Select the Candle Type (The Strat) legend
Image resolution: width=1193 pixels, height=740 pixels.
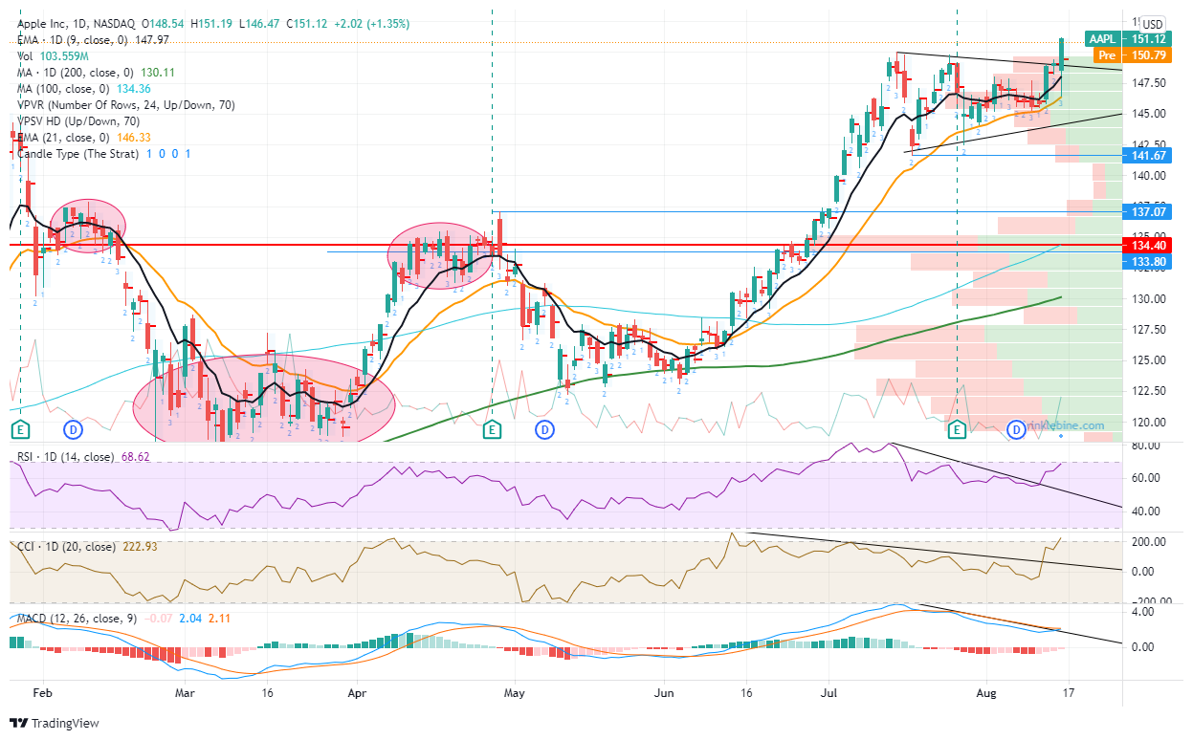(102, 154)
